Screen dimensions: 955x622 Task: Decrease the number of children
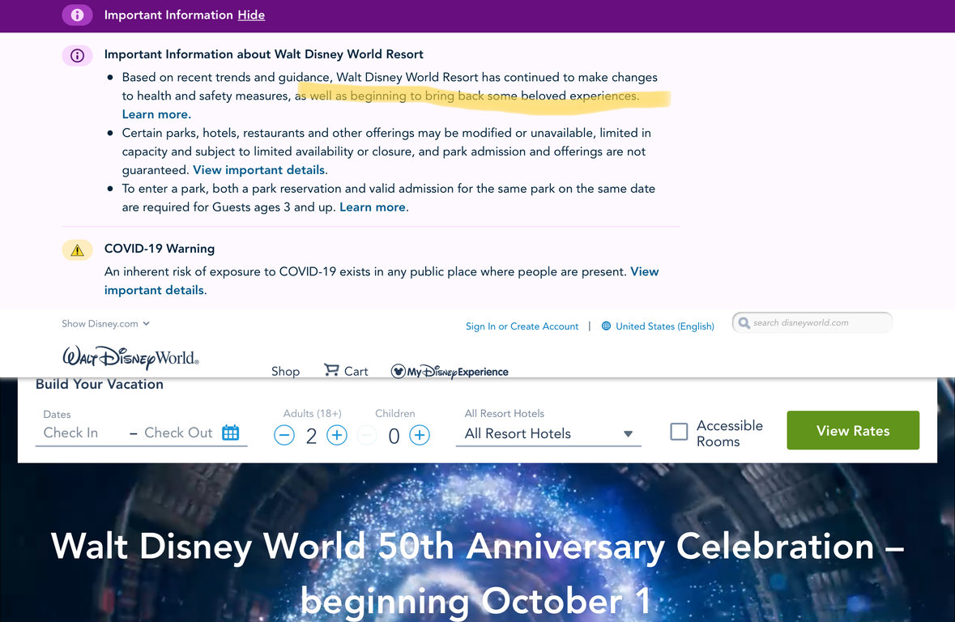click(367, 435)
